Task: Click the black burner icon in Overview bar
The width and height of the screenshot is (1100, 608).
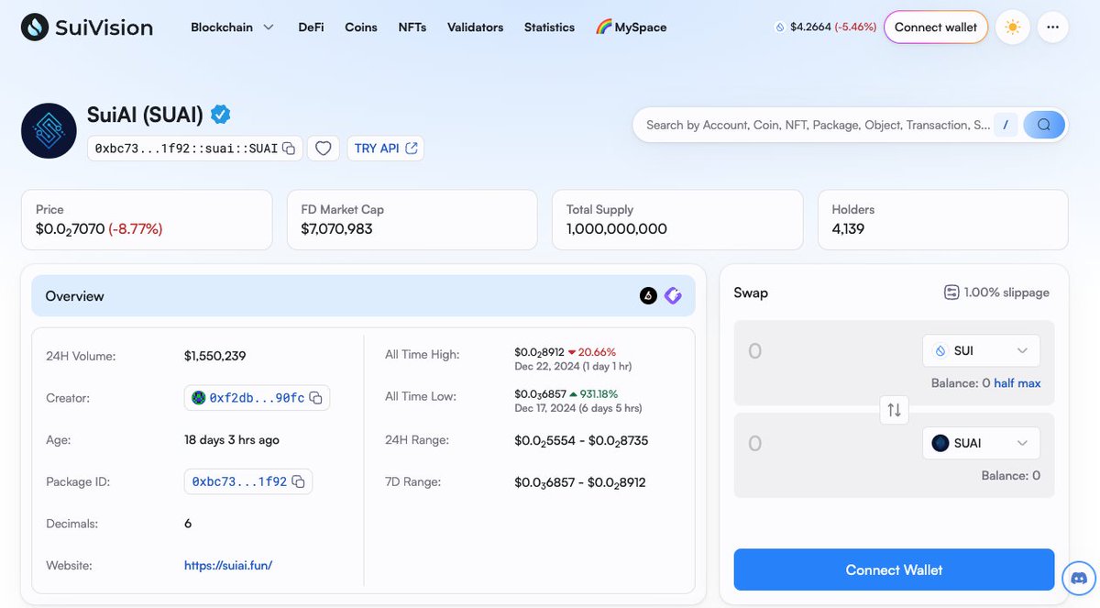Action: click(647, 295)
